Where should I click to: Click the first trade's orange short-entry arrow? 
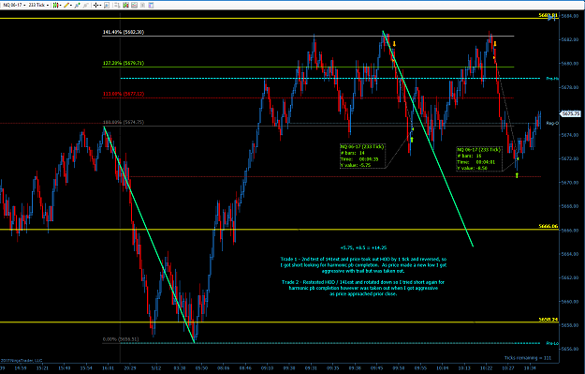(x=394, y=44)
